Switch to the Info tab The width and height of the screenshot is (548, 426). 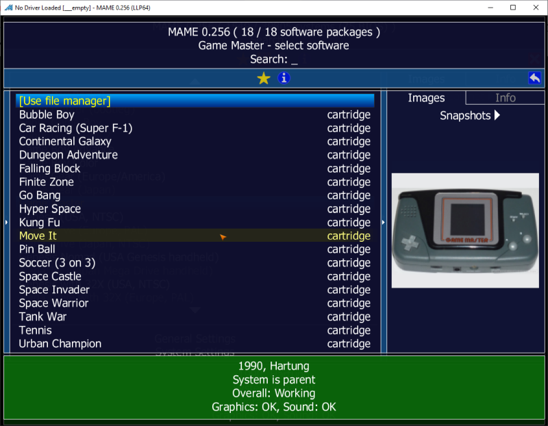coord(505,98)
